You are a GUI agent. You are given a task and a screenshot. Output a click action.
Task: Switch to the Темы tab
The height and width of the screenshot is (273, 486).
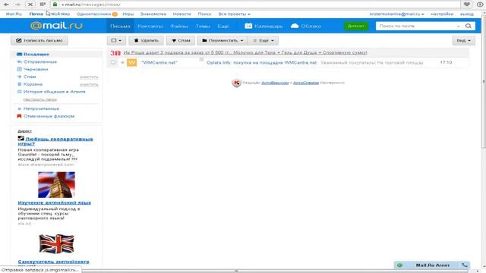(203, 26)
